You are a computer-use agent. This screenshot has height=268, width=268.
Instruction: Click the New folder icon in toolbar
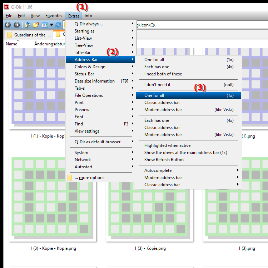coord(36,25)
